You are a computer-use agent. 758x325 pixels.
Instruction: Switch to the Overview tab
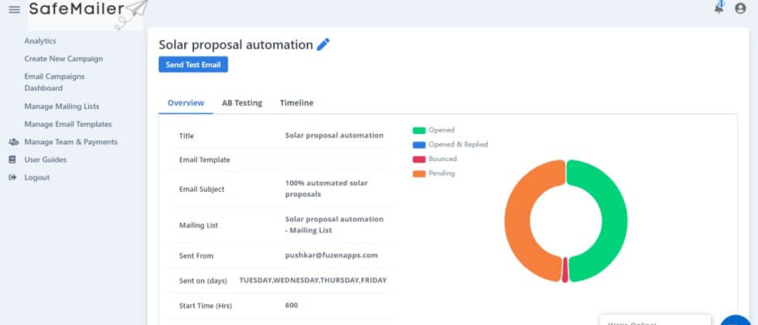[x=186, y=103]
